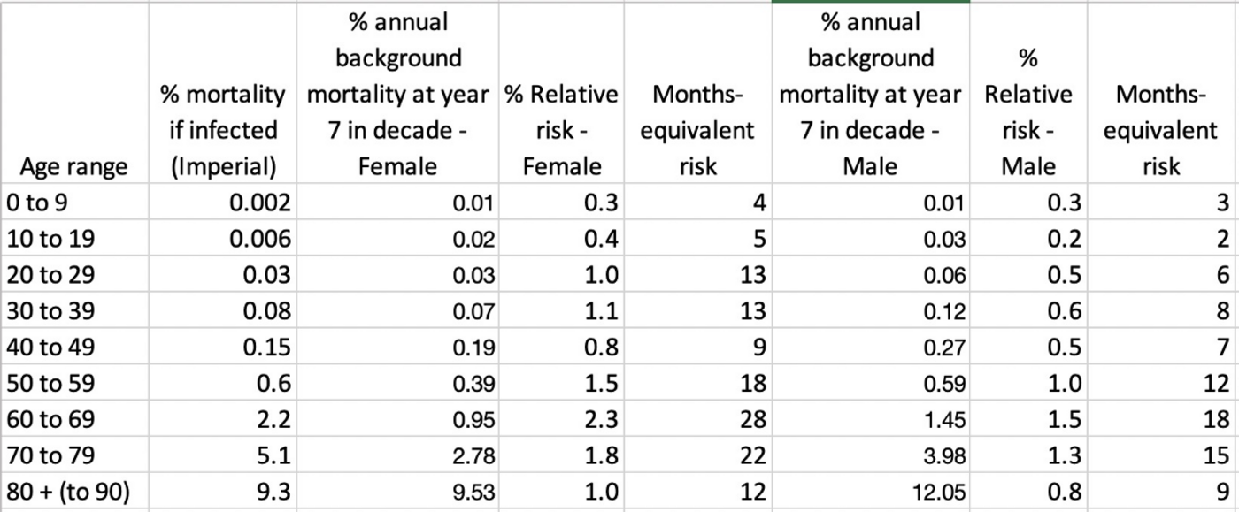This screenshot has height=512, width=1239.
Task: Select the female relative risk value 2.3
Action: (600, 419)
